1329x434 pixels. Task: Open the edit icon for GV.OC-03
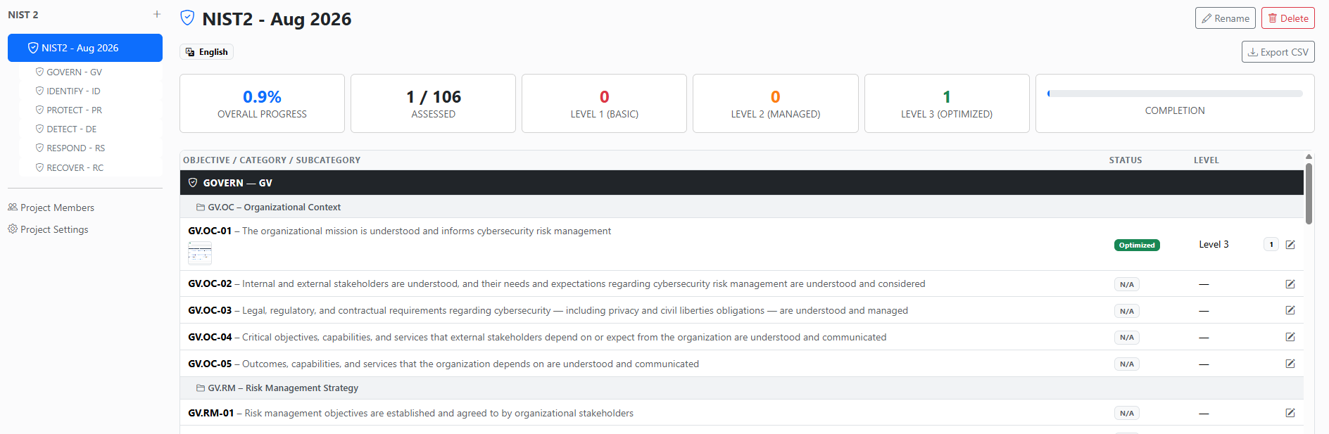coord(1290,310)
